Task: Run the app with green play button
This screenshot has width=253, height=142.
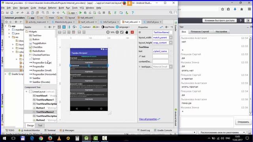Action: point(81,13)
